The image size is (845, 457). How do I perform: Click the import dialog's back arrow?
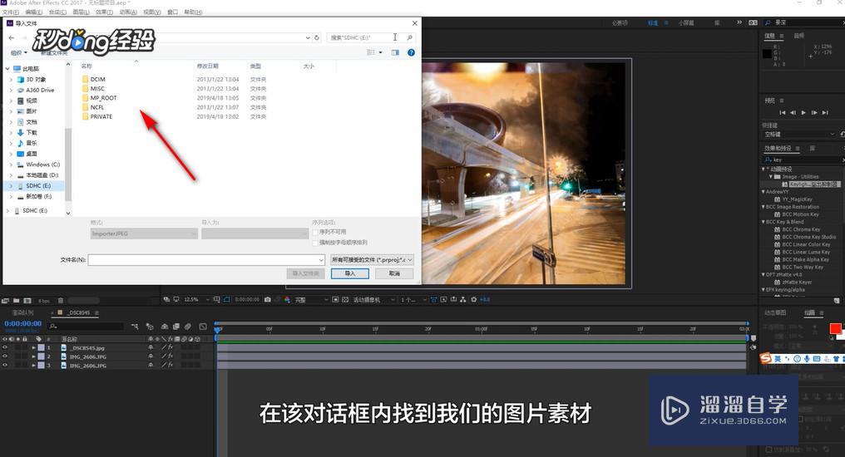[12, 37]
